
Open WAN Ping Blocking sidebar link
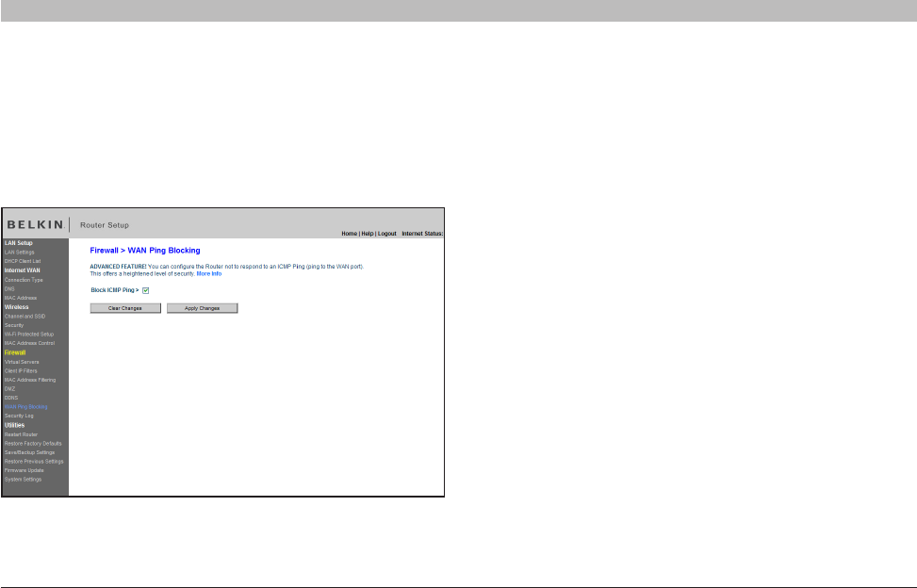(x=25, y=407)
